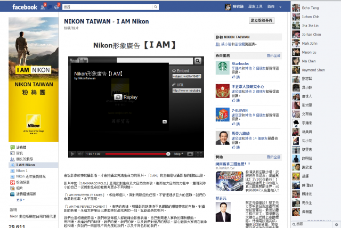341x228 pixels.
Task: Click the Facebook search field
Action: click(x=108, y=7)
